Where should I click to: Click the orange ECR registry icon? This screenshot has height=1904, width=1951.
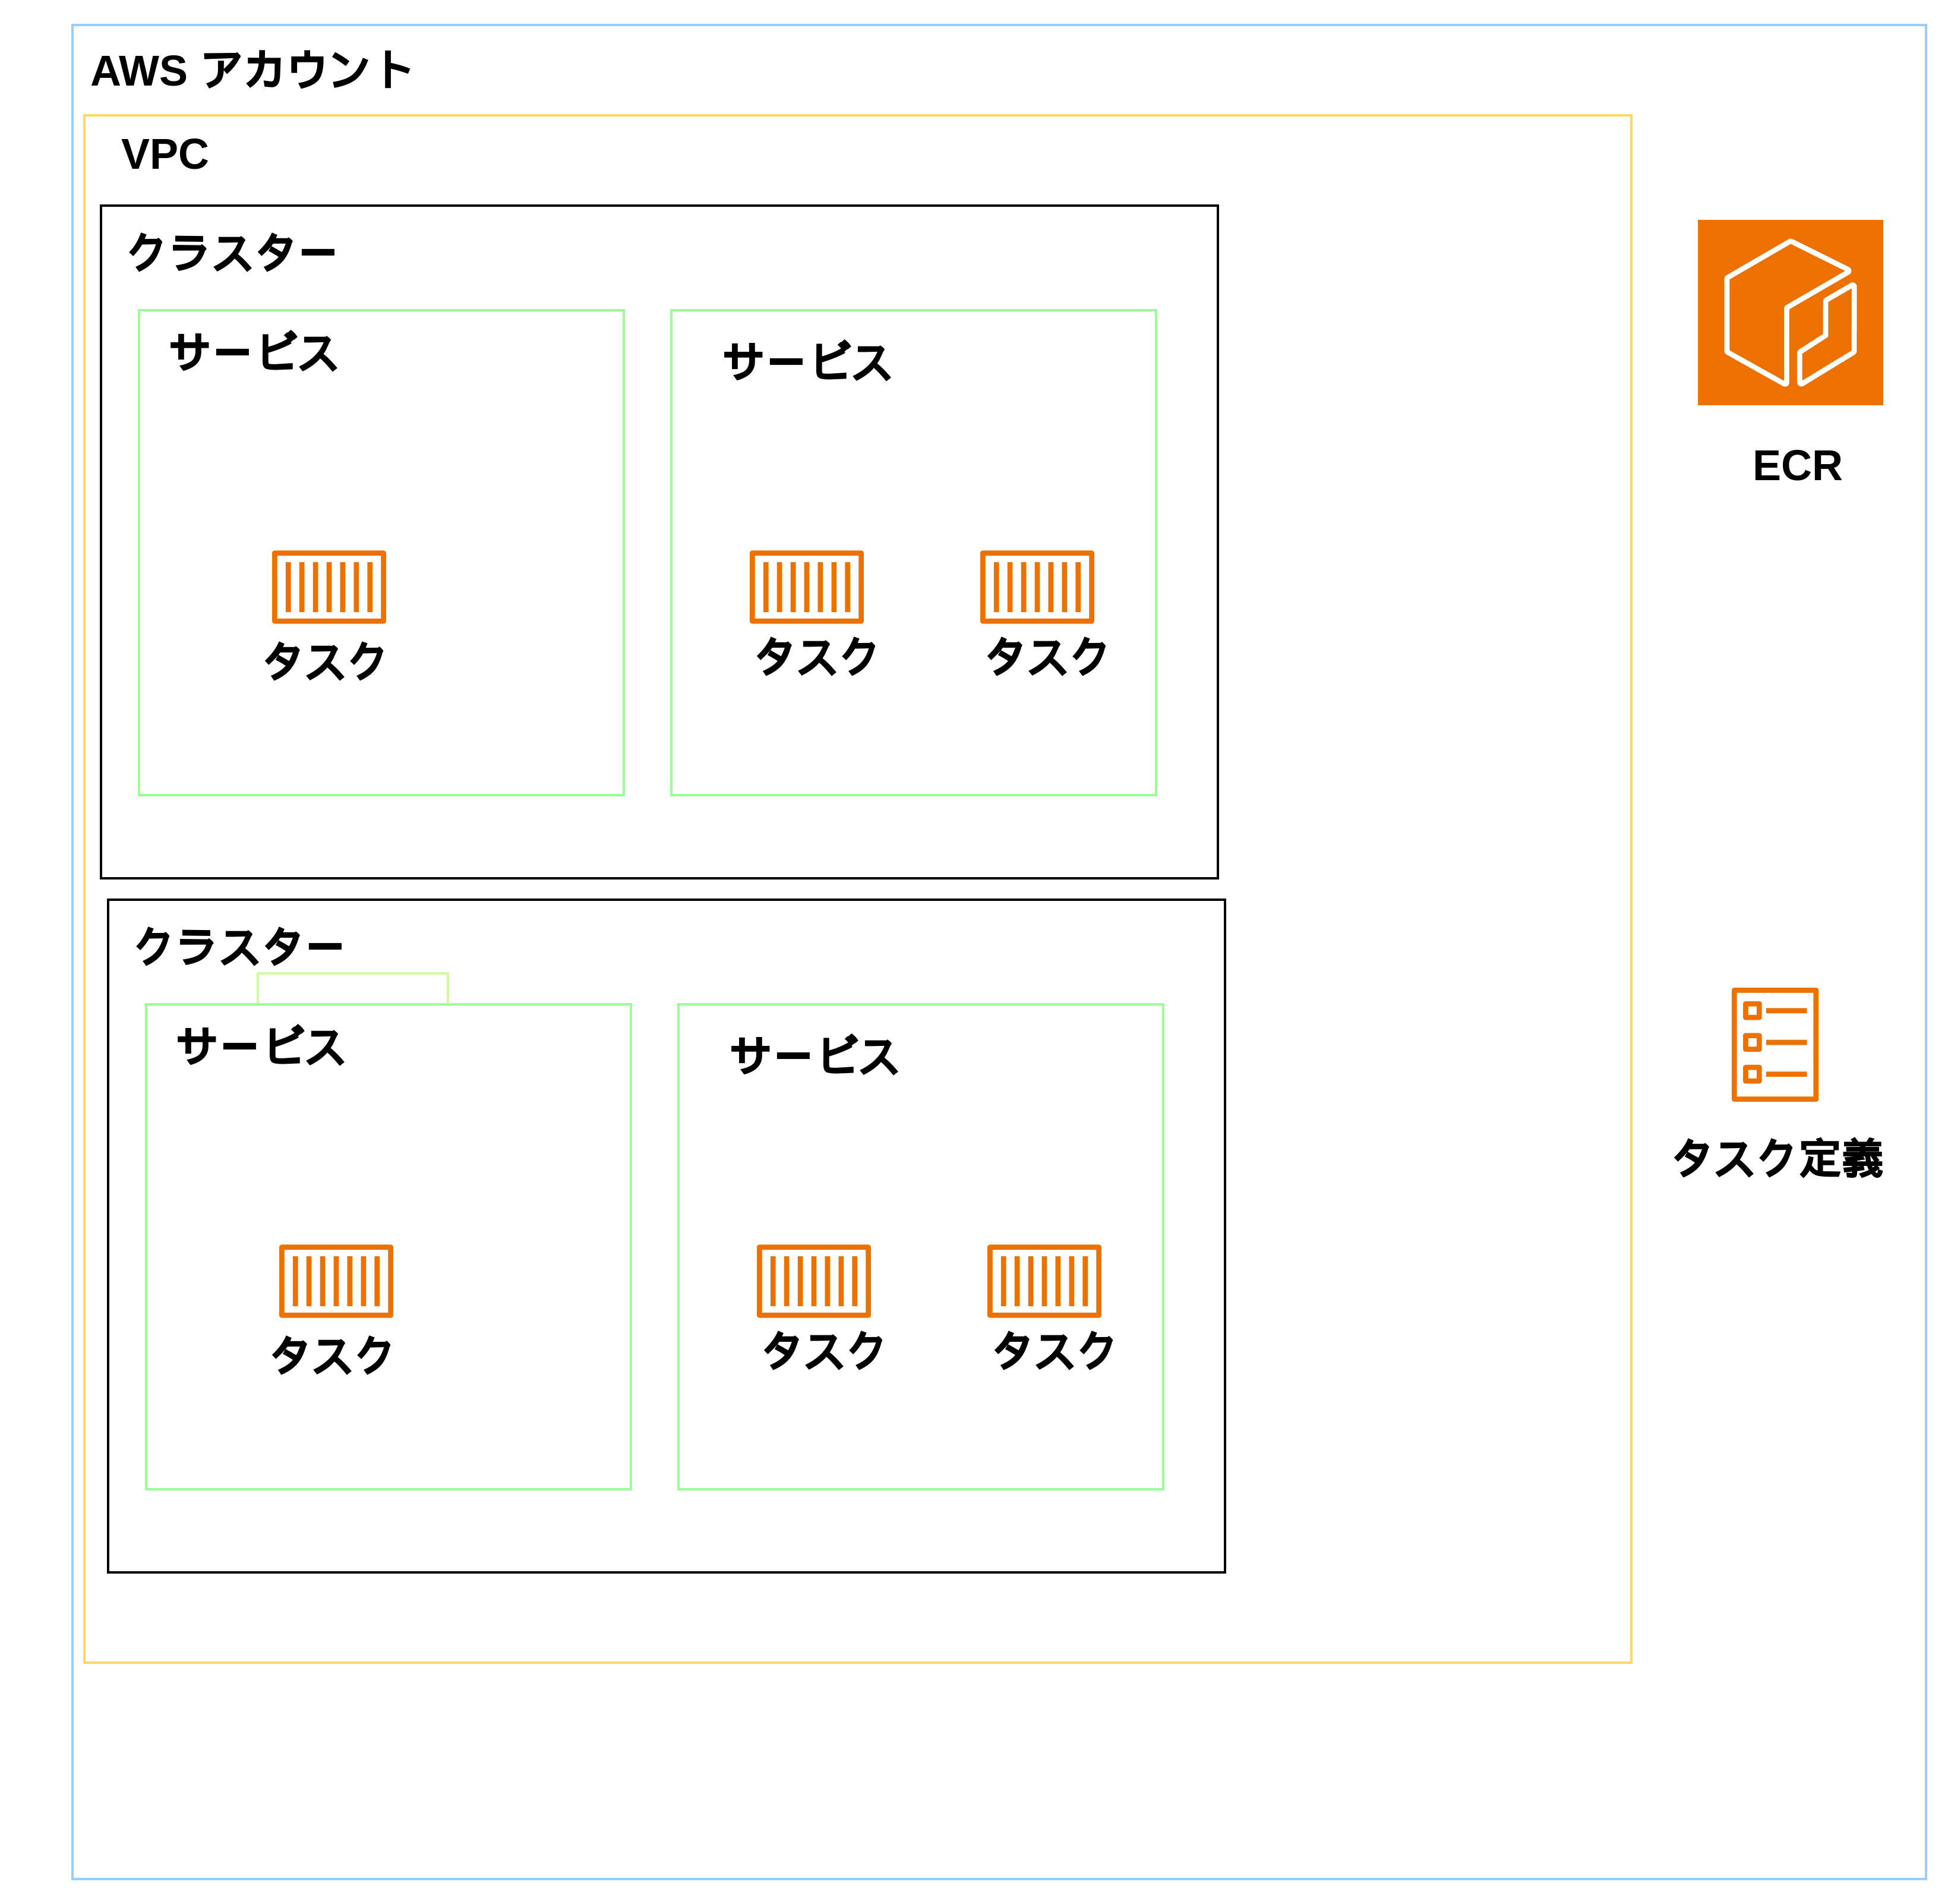click(1789, 312)
